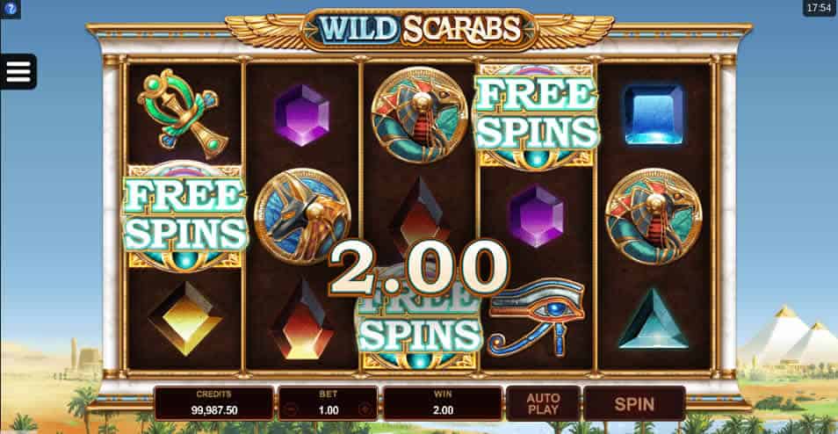Increase the bet with plus button
Screen dimensions: 838x434
(365, 410)
